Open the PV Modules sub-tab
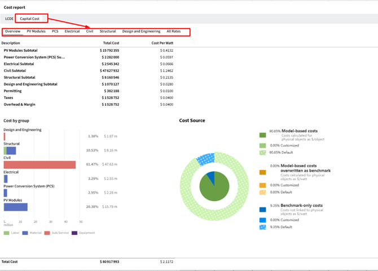378x271 pixels. [36, 32]
